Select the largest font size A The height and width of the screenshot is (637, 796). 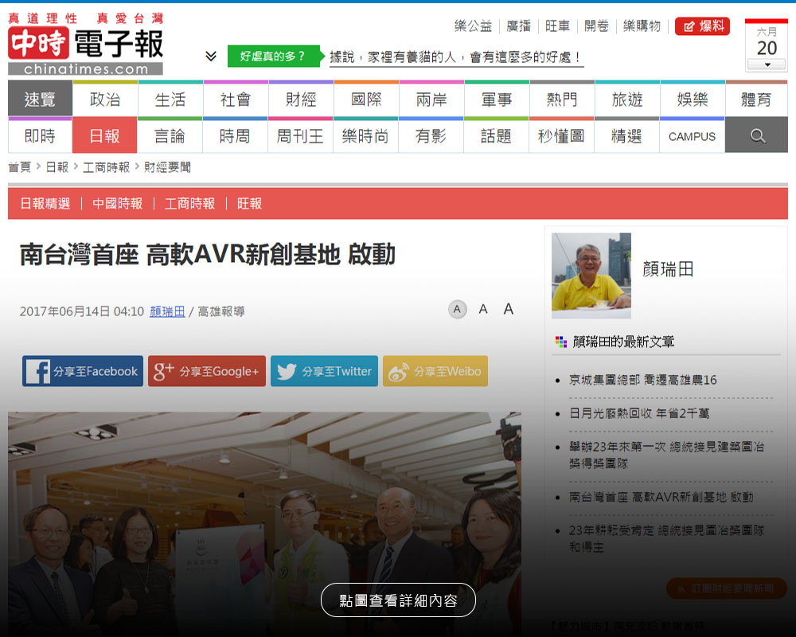tap(508, 309)
